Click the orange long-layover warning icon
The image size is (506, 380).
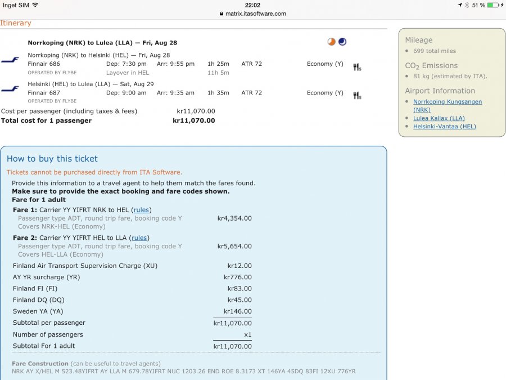click(x=332, y=42)
